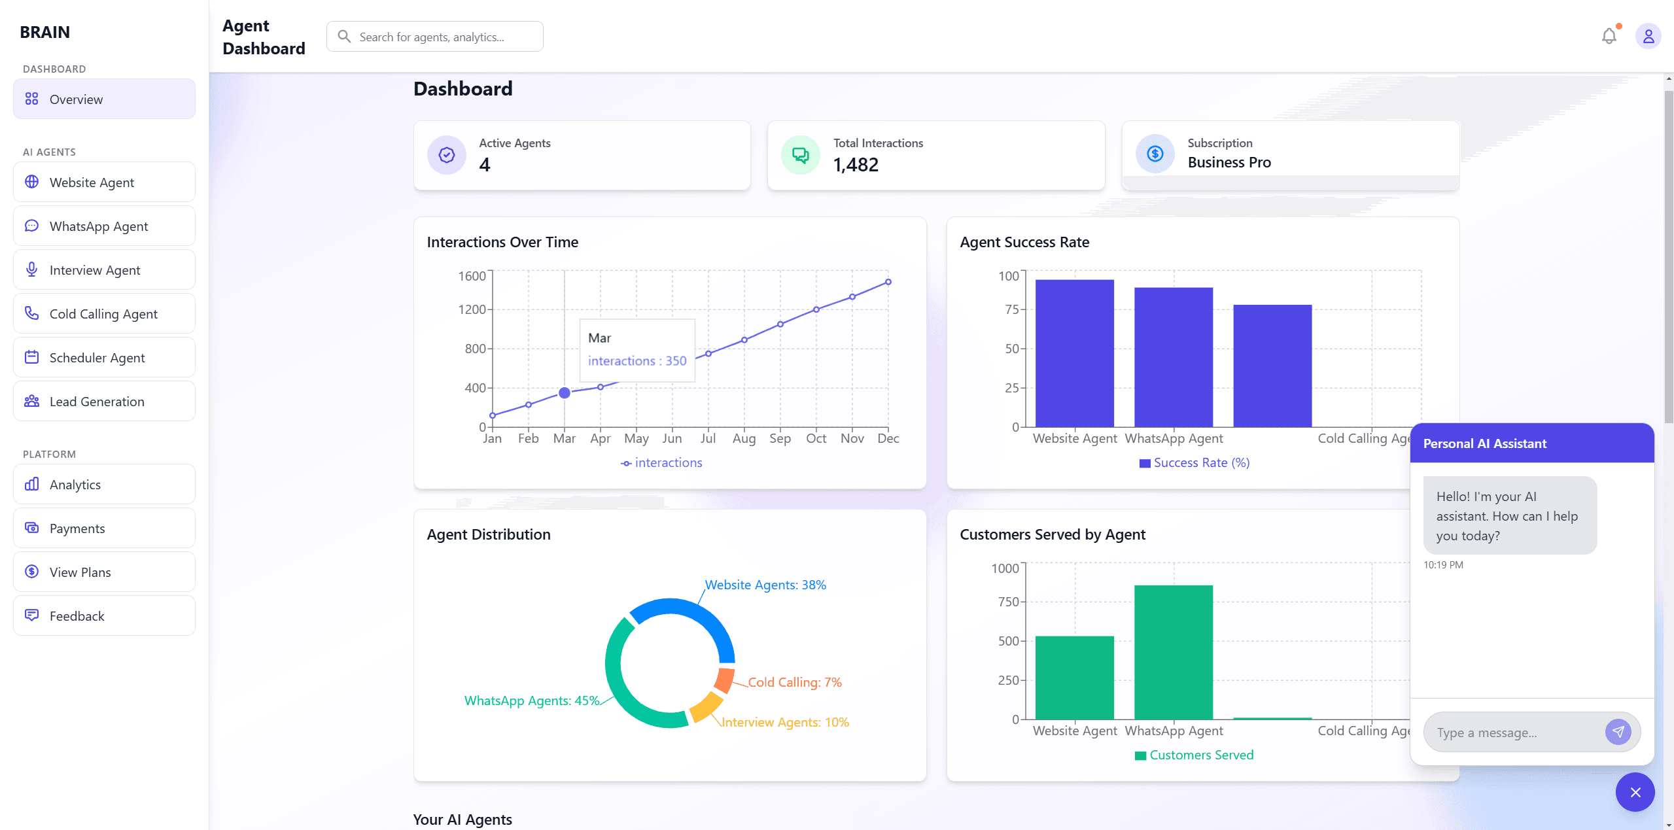The height and width of the screenshot is (830, 1674).
Task: Open the Website Agent page
Action: click(x=104, y=182)
